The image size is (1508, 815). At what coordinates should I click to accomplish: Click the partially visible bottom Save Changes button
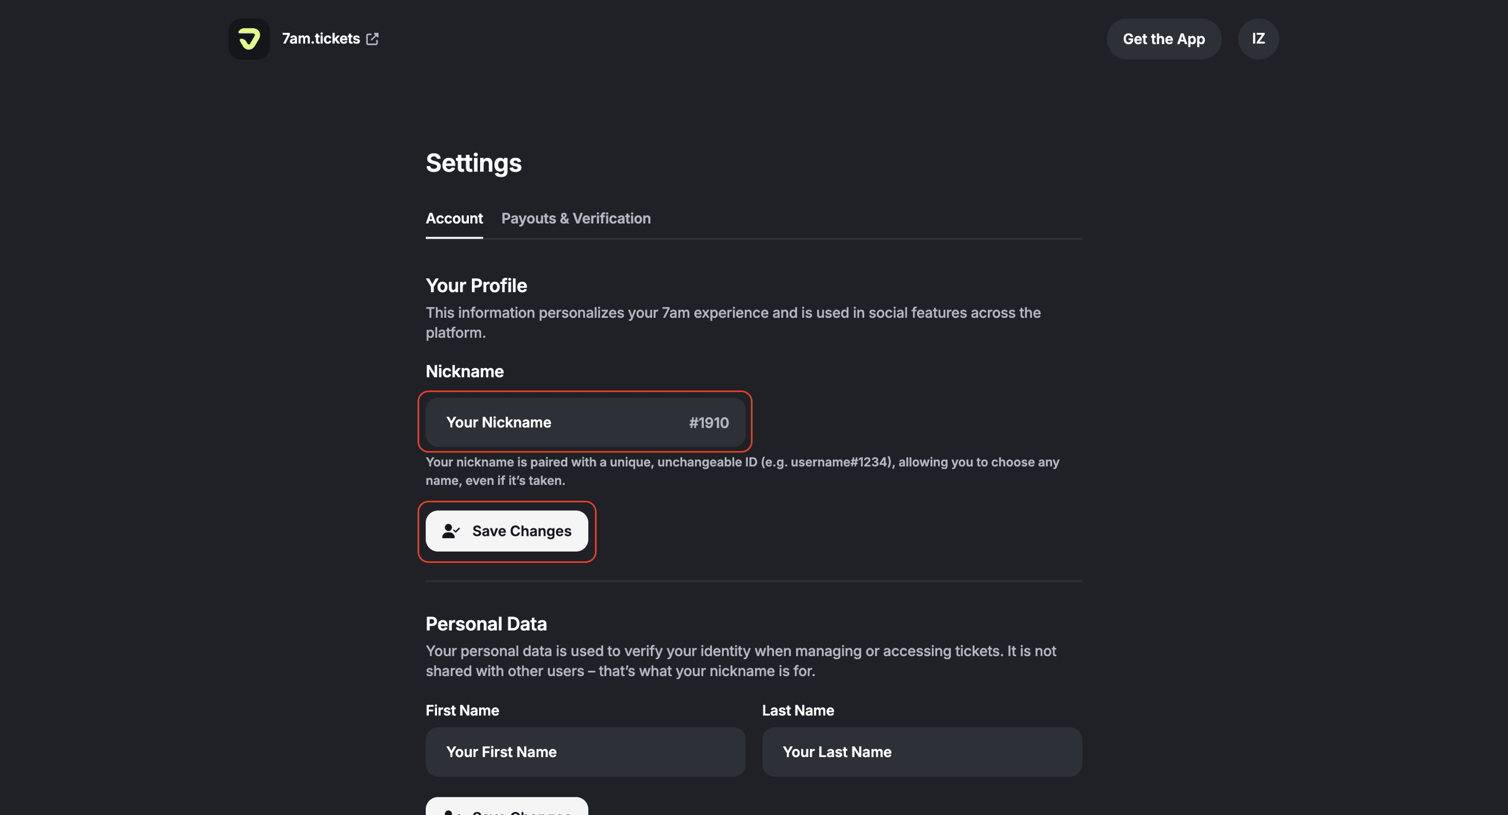coord(507,808)
